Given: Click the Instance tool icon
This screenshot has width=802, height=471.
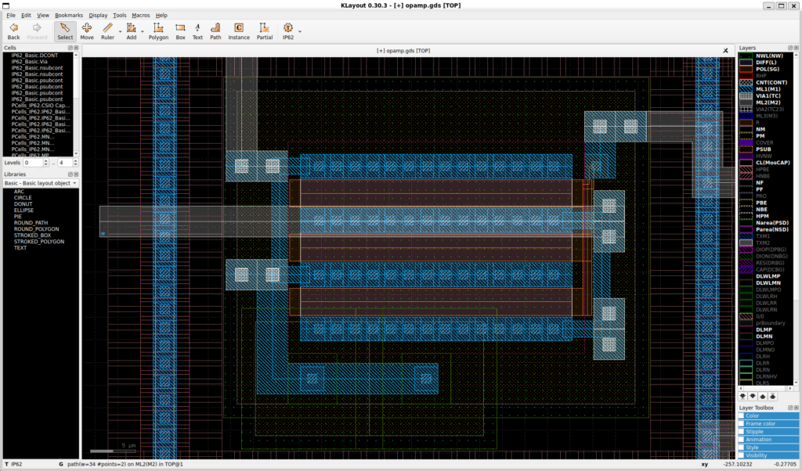Looking at the screenshot, I should point(239,31).
